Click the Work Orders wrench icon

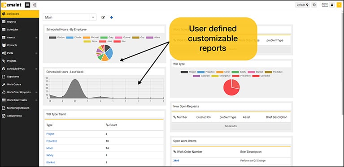pos(4,85)
